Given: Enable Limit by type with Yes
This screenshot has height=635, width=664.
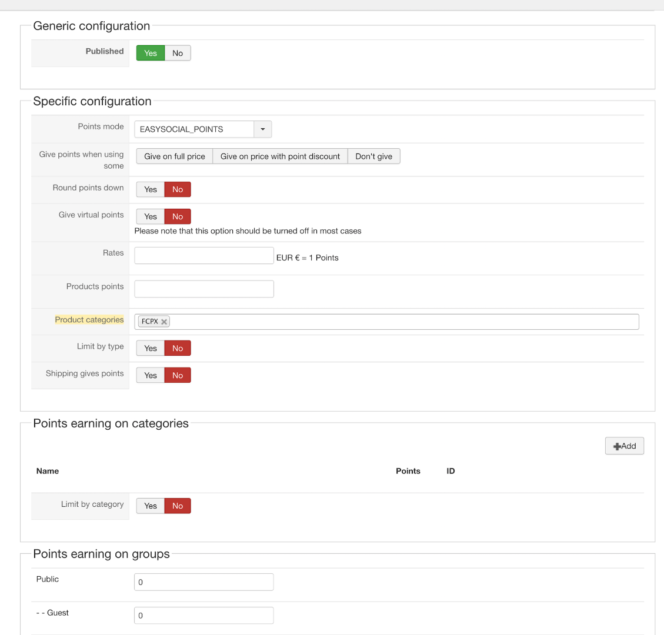Looking at the screenshot, I should pyautogui.click(x=151, y=349).
